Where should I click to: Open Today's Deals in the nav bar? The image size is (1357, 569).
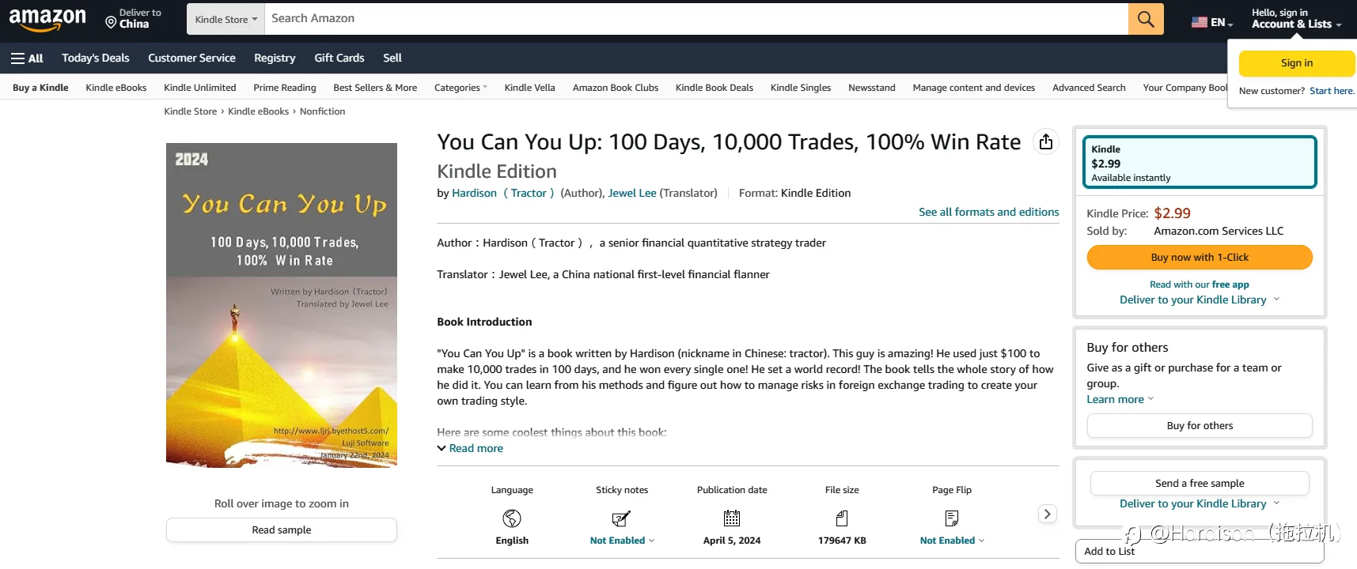coord(96,58)
